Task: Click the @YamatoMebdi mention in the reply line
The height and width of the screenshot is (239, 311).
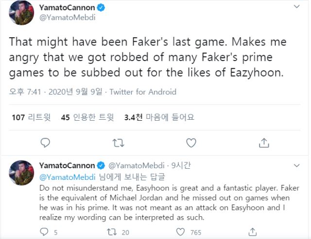Action: 68,177
